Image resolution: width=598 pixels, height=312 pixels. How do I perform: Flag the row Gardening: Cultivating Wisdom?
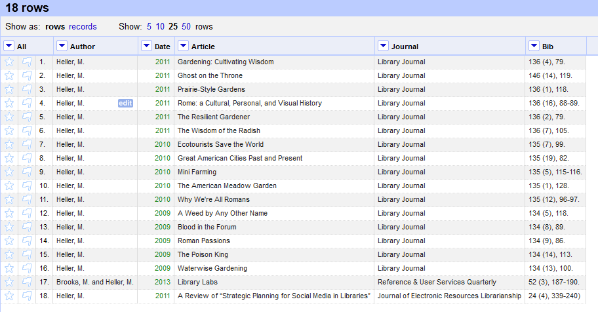27,62
